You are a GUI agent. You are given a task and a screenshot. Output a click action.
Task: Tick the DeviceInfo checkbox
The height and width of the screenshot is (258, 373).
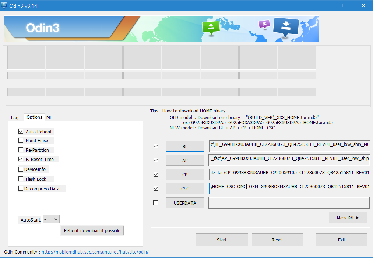[x=21, y=169]
